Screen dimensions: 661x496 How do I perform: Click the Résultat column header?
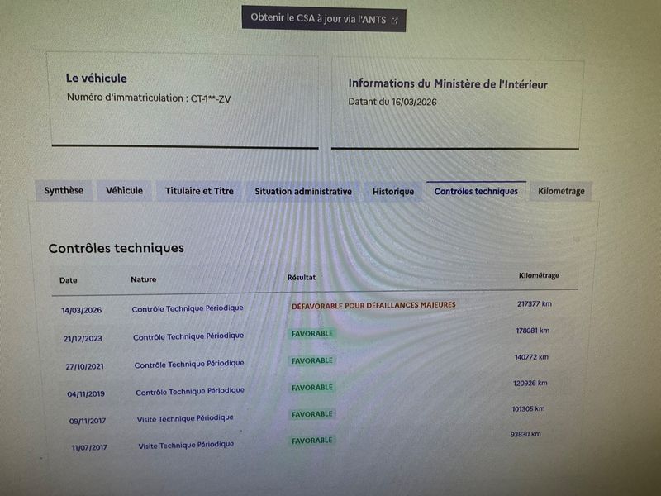[x=302, y=278]
